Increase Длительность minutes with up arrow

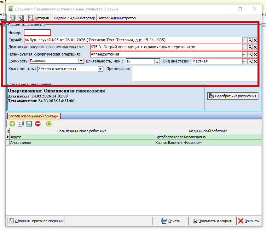[157, 60]
